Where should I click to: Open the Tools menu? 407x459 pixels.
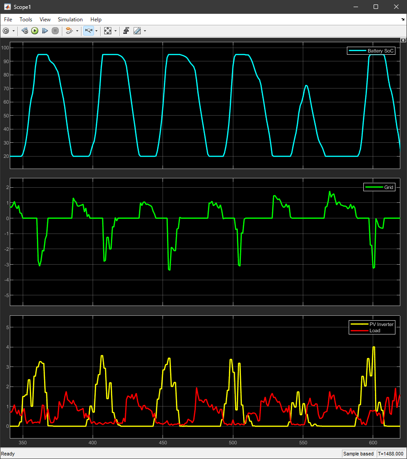point(26,20)
